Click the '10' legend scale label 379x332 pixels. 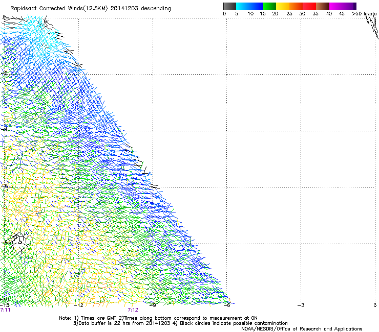pyautogui.click(x=250, y=14)
